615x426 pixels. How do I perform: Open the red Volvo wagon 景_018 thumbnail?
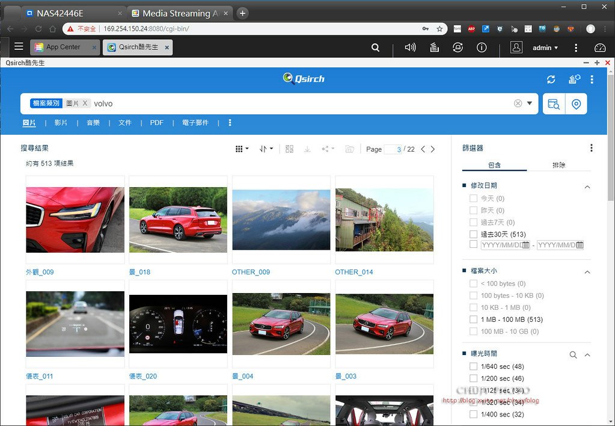point(178,220)
